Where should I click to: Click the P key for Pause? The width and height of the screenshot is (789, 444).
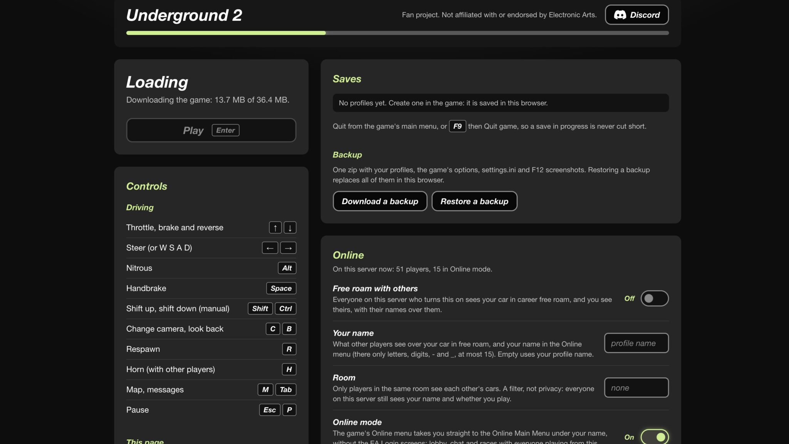pos(289,410)
